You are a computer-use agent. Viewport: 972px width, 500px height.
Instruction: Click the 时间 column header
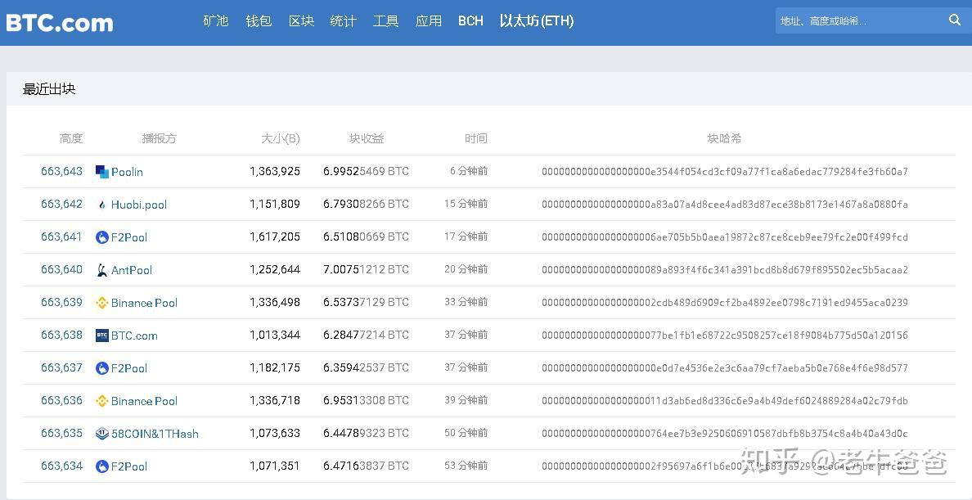[x=476, y=138]
